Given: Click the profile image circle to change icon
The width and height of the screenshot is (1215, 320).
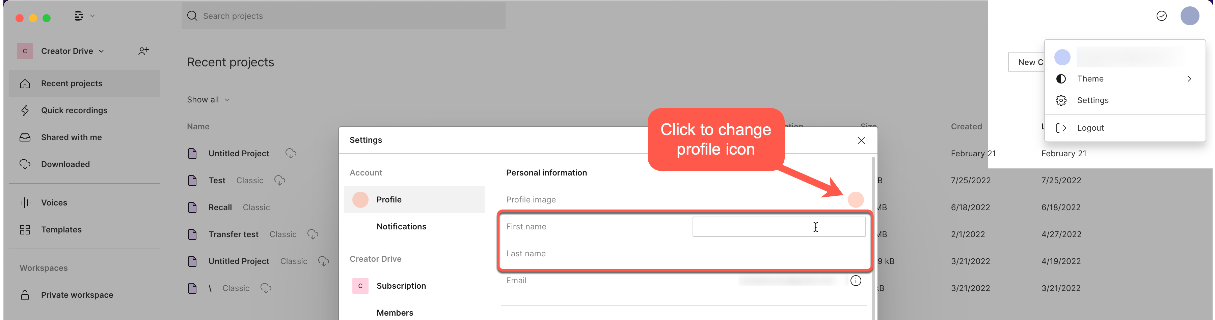Looking at the screenshot, I should 855,199.
